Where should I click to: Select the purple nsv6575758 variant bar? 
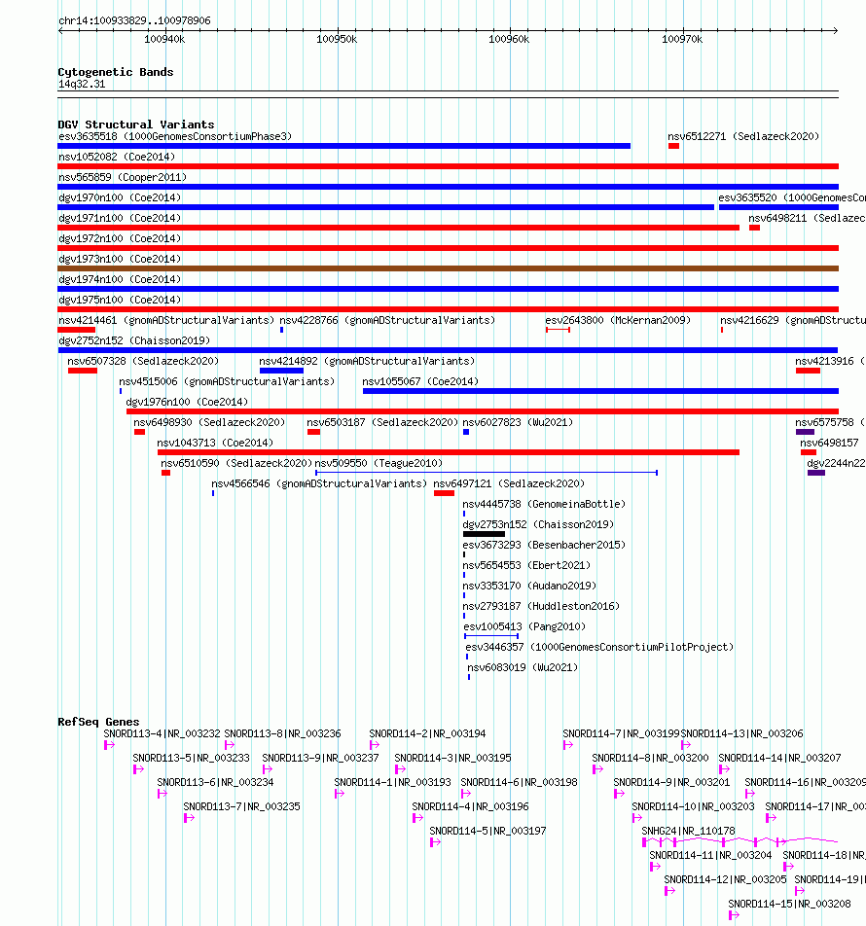click(x=805, y=432)
